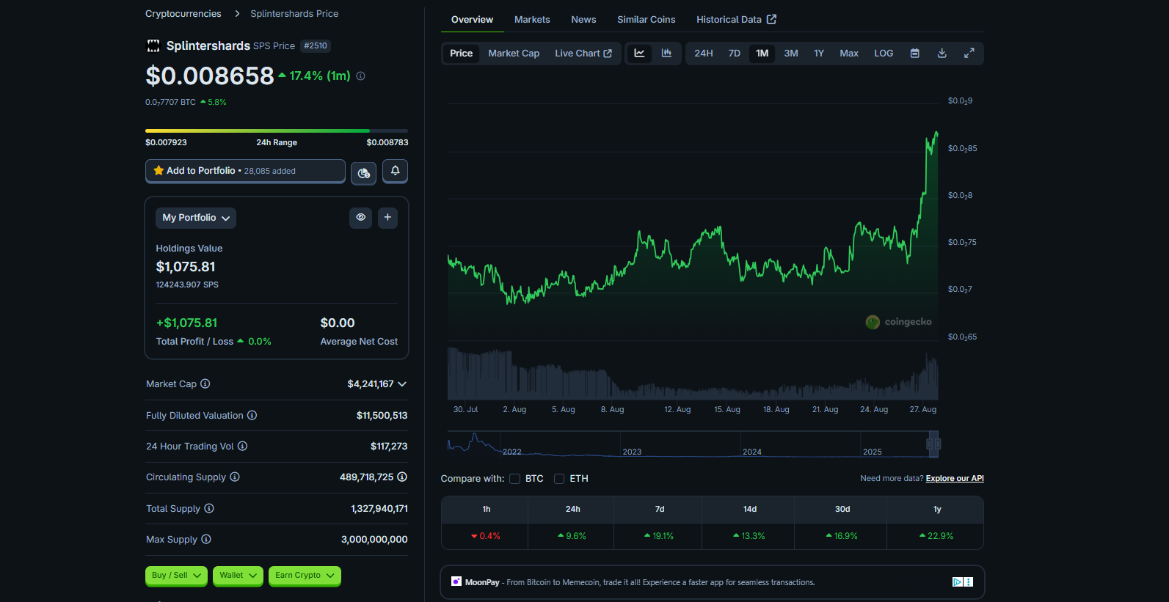
Task: Open the My Portfolio dropdown
Action: (196, 218)
